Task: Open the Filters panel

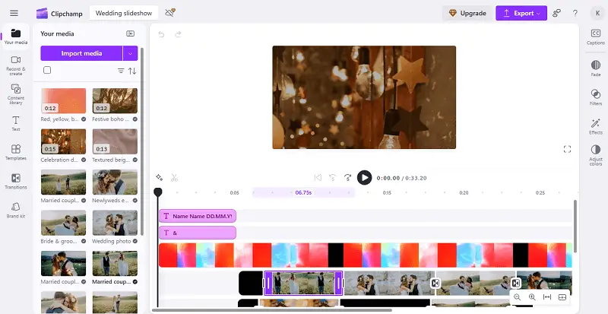Action: point(596,97)
